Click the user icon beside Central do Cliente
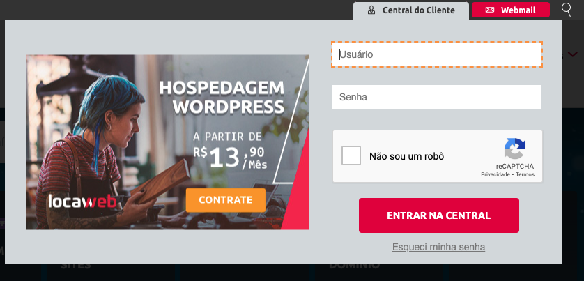 [371, 10]
